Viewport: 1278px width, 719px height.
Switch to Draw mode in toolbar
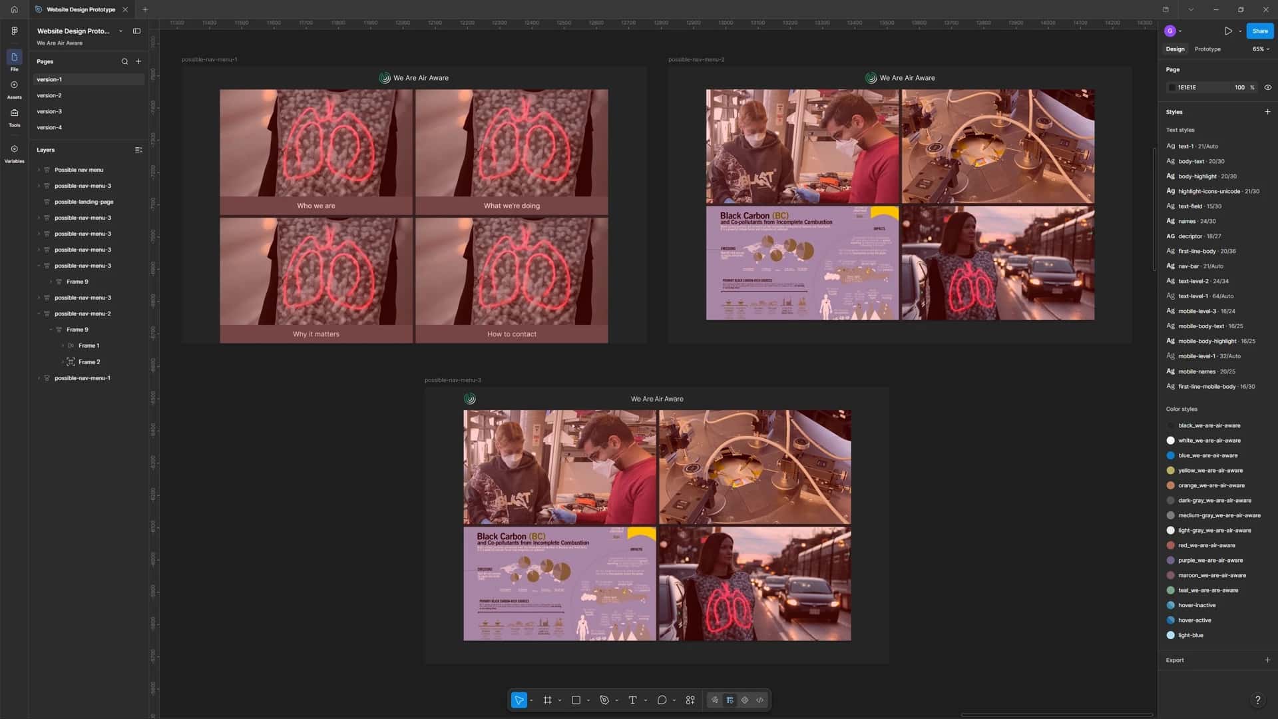715,700
